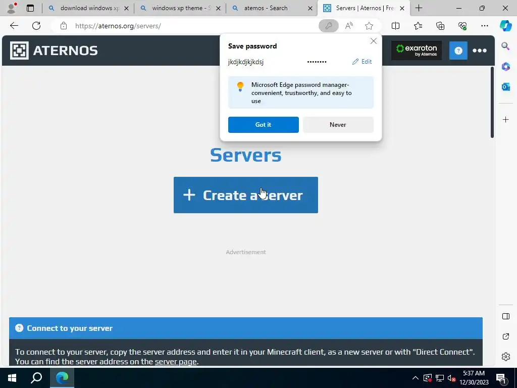Open Outlook sidebar icon

[505, 87]
